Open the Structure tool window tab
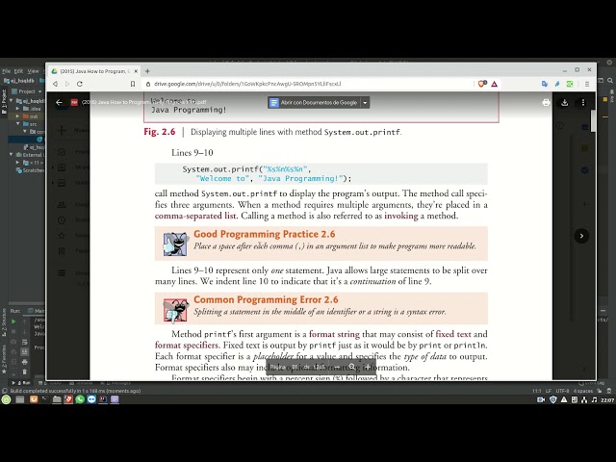 4,322
